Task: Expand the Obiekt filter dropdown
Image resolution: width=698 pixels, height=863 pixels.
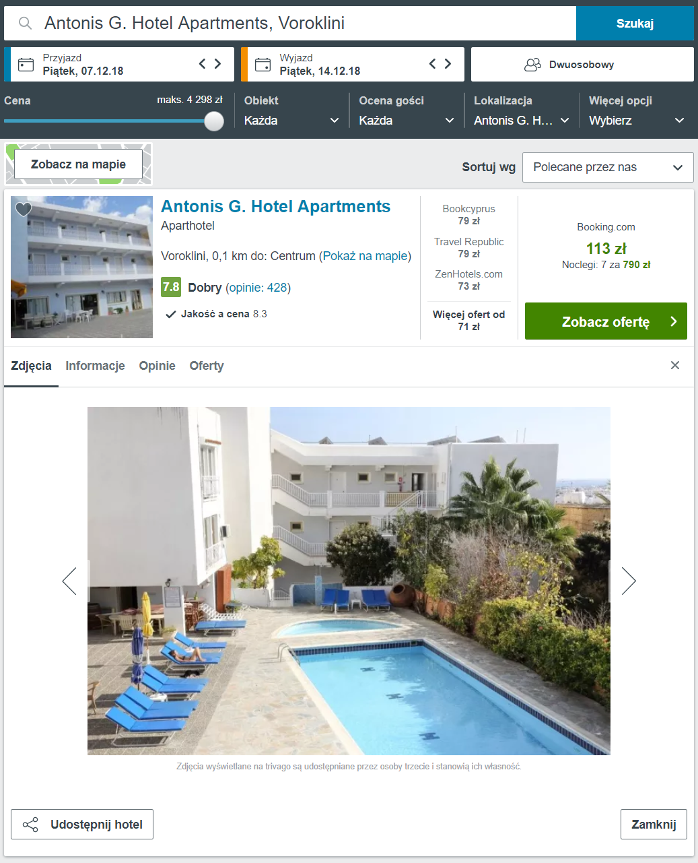Action: (291, 120)
